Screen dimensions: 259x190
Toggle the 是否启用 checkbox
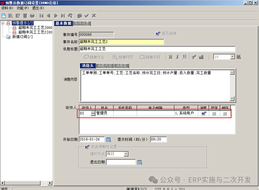point(158,34)
